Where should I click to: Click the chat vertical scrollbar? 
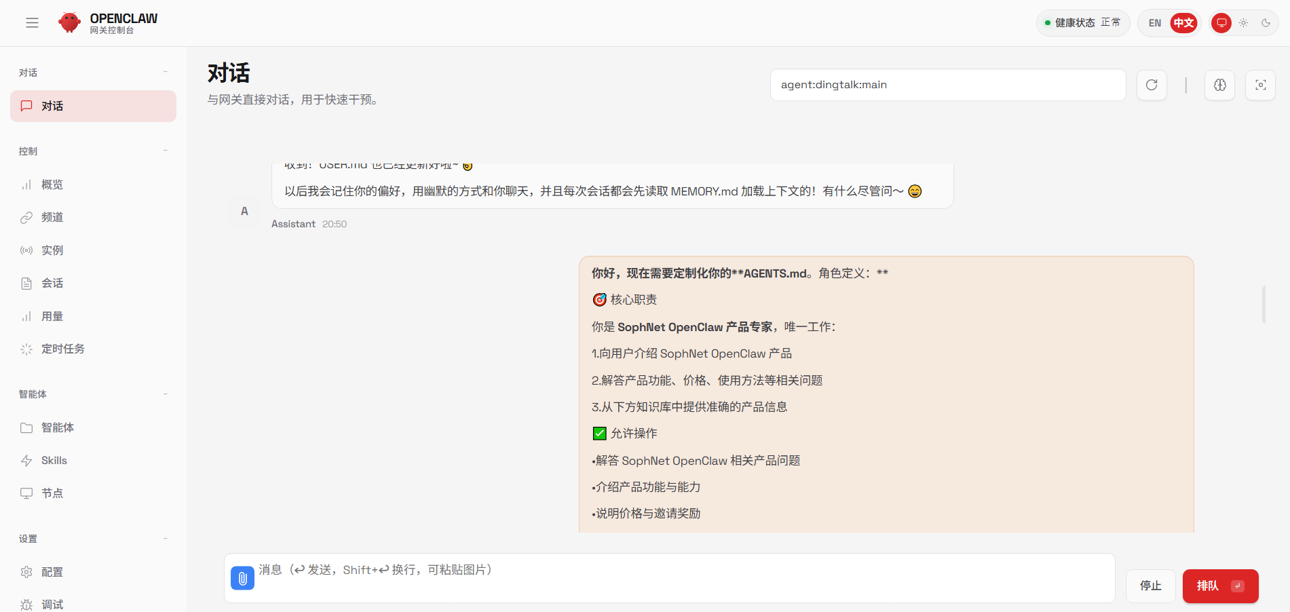pos(1264,305)
